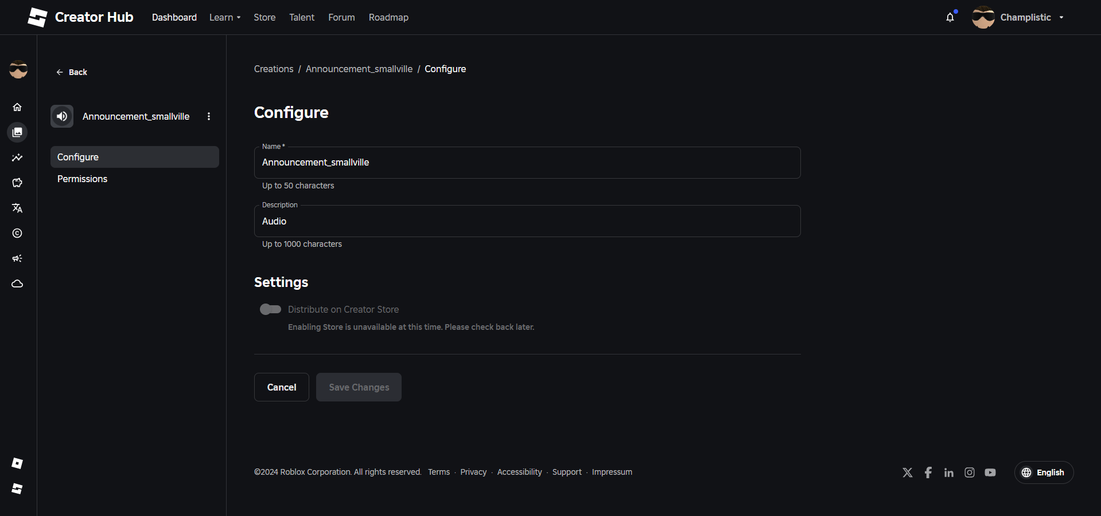The image size is (1101, 516).
Task: Click the Back link
Action: click(x=72, y=72)
